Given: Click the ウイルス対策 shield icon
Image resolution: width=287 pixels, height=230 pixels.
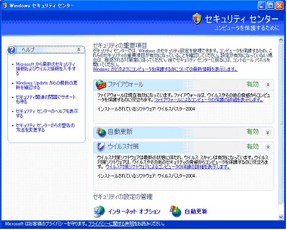Looking at the screenshot, I should [x=101, y=146].
